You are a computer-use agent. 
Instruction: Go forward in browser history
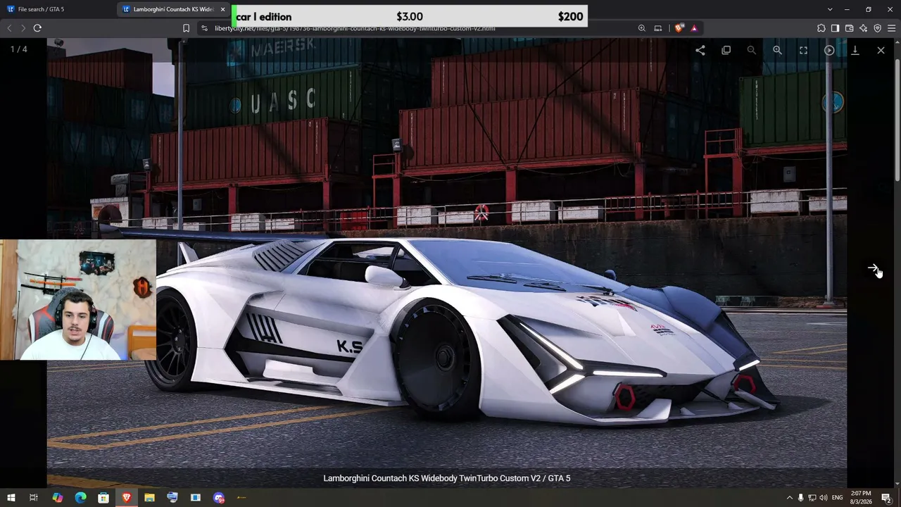tap(23, 28)
